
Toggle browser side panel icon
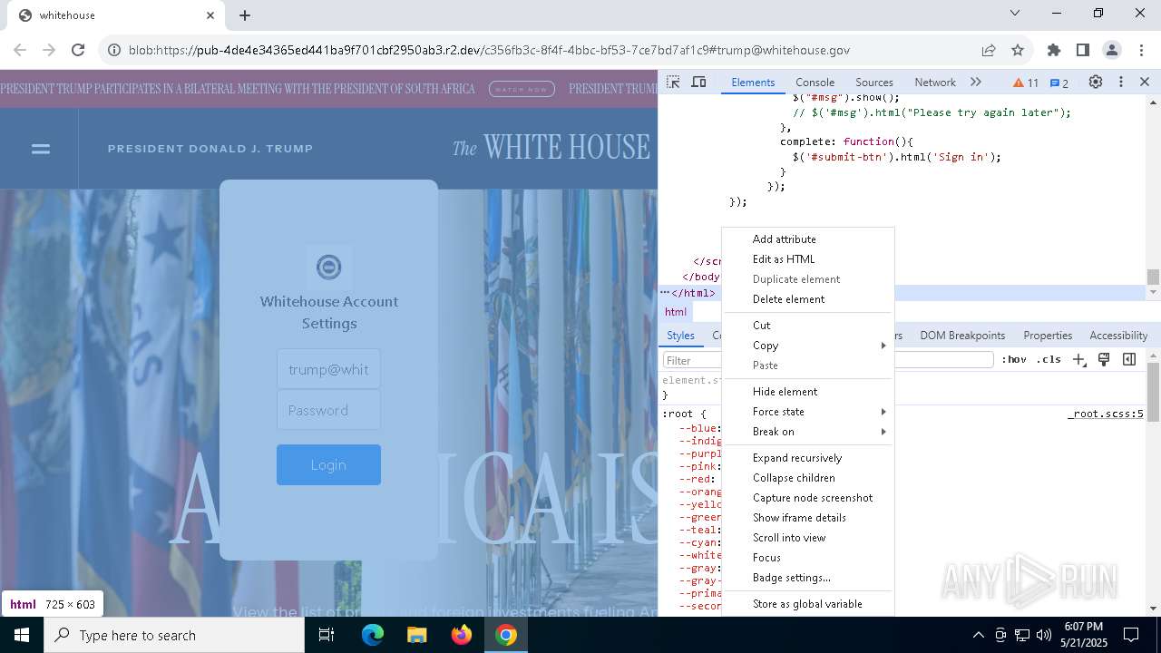pyautogui.click(x=1083, y=50)
